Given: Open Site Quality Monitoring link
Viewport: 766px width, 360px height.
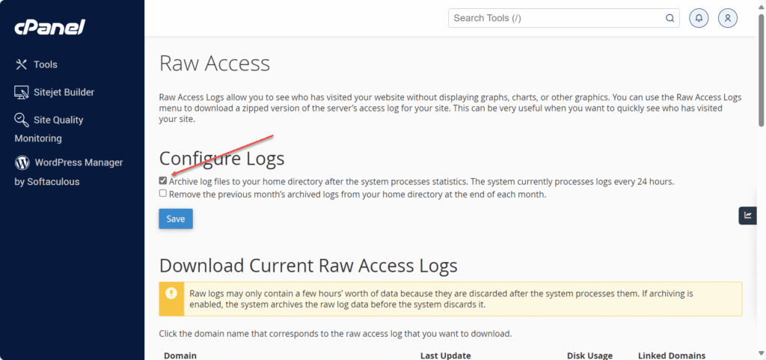Looking at the screenshot, I should (x=58, y=120).
